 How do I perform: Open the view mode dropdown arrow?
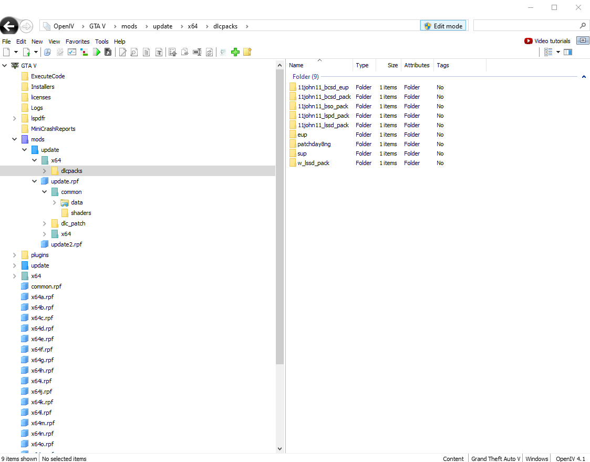tap(558, 52)
